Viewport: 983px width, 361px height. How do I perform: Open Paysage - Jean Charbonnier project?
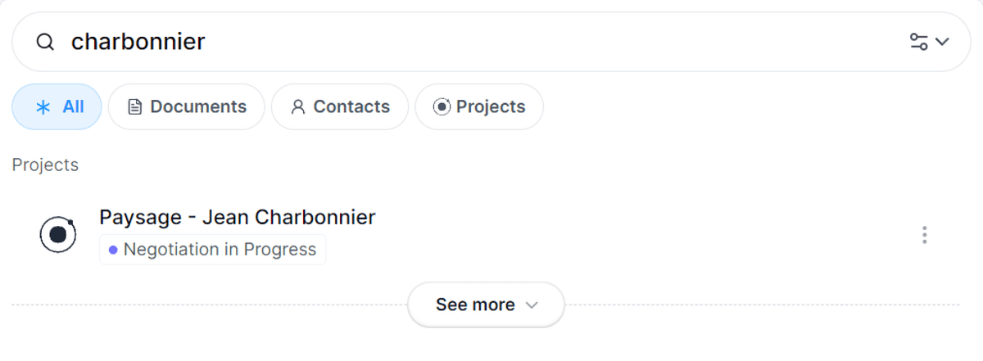point(237,217)
